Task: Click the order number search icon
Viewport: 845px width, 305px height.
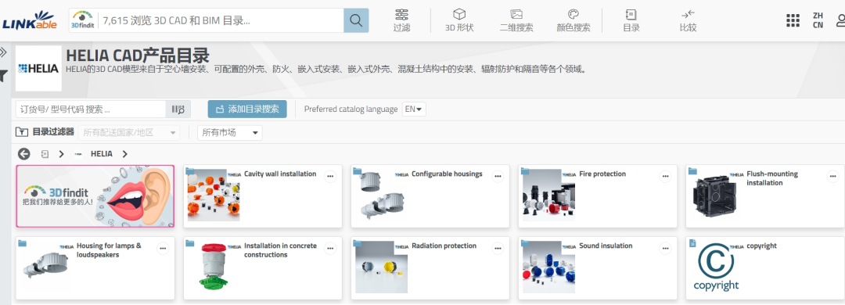Action: 178,109
